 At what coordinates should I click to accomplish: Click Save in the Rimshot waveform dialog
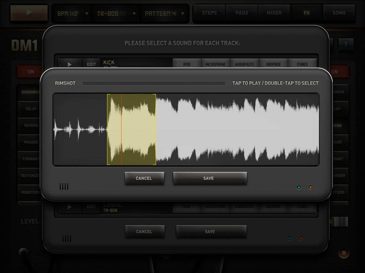tap(210, 178)
